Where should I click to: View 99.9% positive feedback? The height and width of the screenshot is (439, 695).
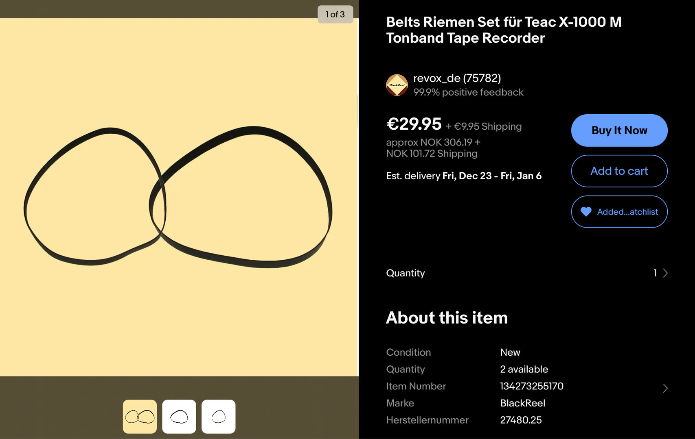(x=468, y=92)
